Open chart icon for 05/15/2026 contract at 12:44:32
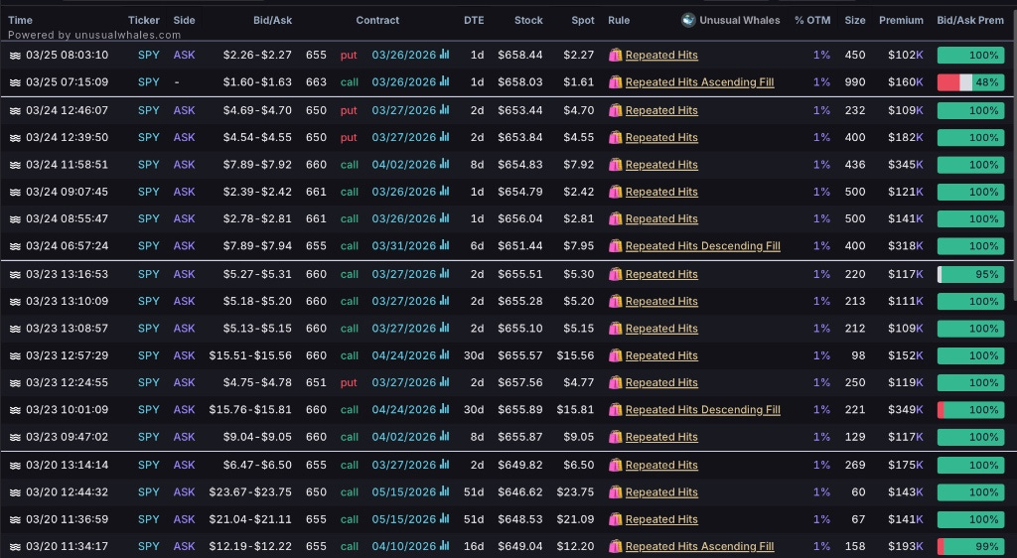The width and height of the screenshot is (1017, 558). 444,491
